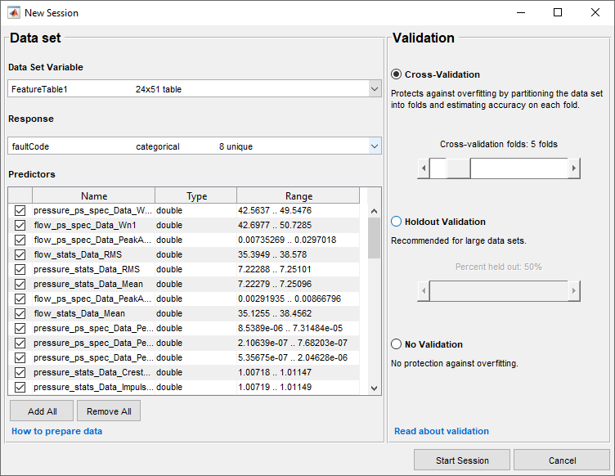
Task: Open the How to prepare data link
Action: click(x=56, y=431)
